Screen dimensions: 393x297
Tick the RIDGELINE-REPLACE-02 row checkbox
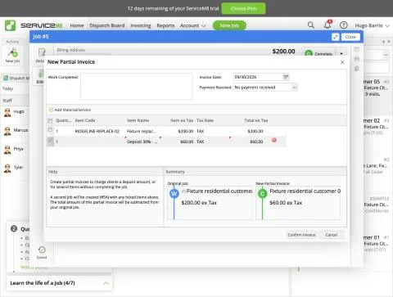[x=50, y=129]
